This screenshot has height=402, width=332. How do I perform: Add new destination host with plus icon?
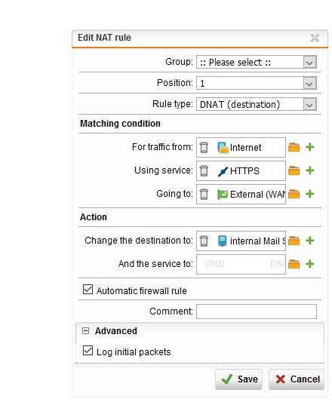(310, 241)
